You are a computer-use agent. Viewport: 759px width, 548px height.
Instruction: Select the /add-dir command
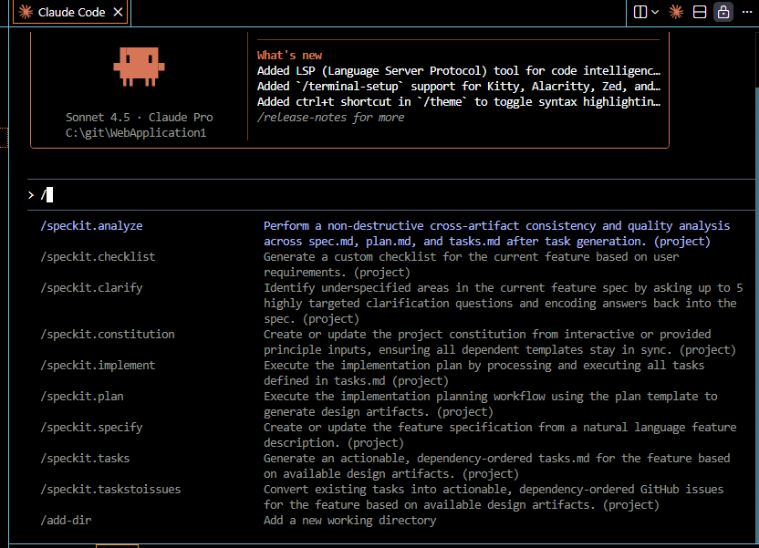click(x=66, y=520)
